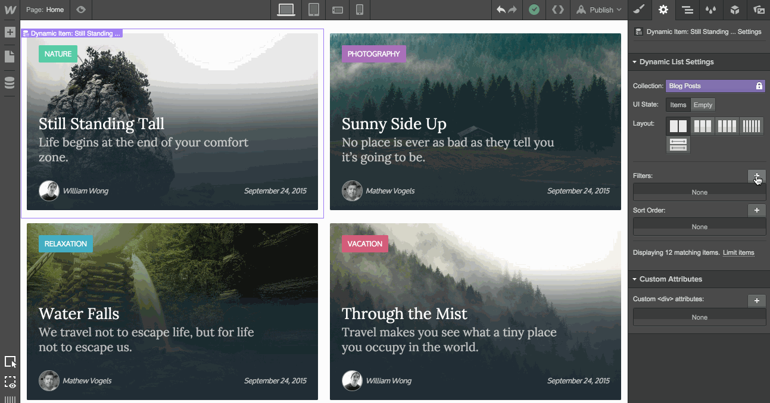Open the CMS Collections database icon
This screenshot has height=403, width=770.
10,83
